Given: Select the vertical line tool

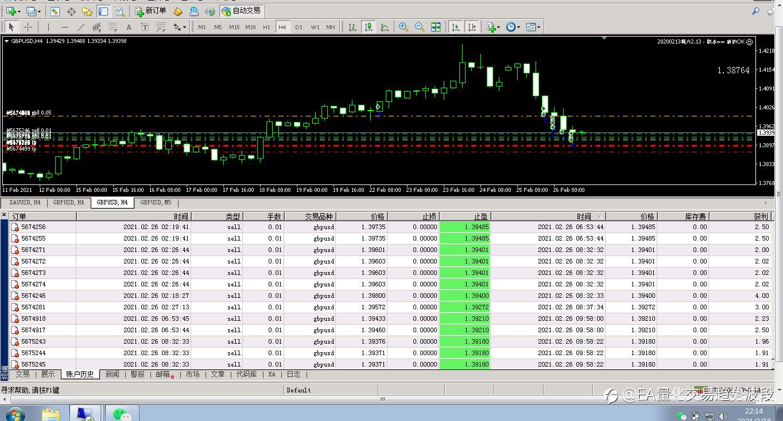Looking at the screenshot, I should 48,27.
